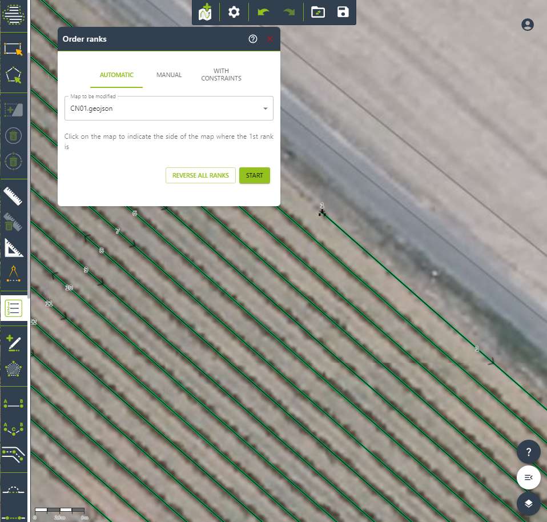Viewport: 547px width, 522px height.
Task: Switch to the MANUAL tab
Action: coord(169,75)
